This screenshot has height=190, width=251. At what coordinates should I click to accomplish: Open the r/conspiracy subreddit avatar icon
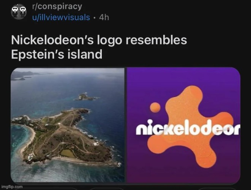point(19,12)
